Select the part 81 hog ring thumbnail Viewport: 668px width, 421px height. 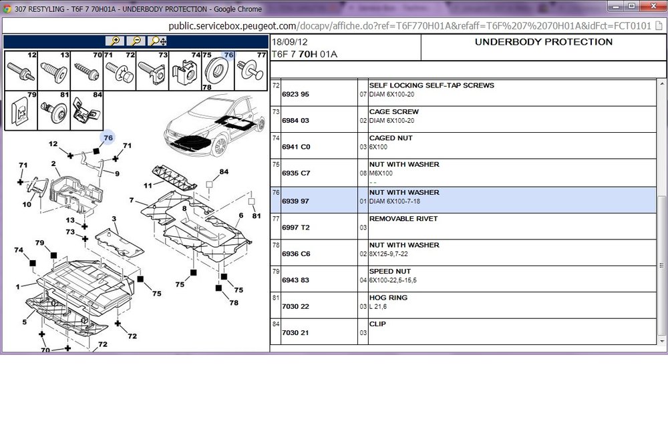tap(54, 110)
